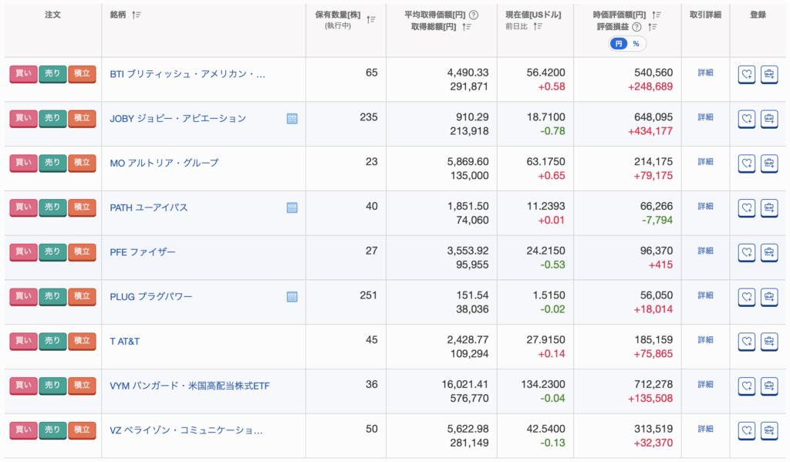This screenshot has height=462, width=790.
Task: Click calendar icon beside PATH ユーアイパス
Action: pyautogui.click(x=292, y=207)
